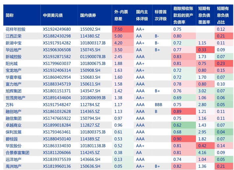Click the 剔除预收账款后的资产负债率 header

pyautogui.click(x=183, y=15)
